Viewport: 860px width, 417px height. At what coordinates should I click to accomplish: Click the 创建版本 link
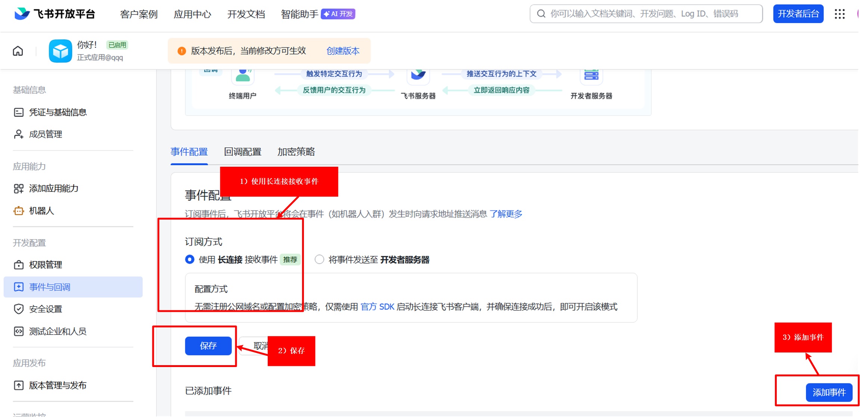point(342,51)
